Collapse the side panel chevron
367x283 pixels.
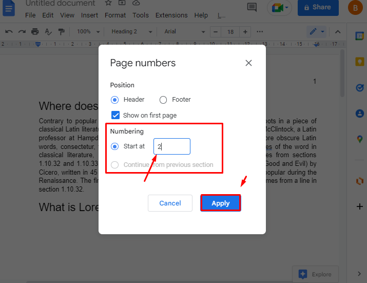(359, 274)
